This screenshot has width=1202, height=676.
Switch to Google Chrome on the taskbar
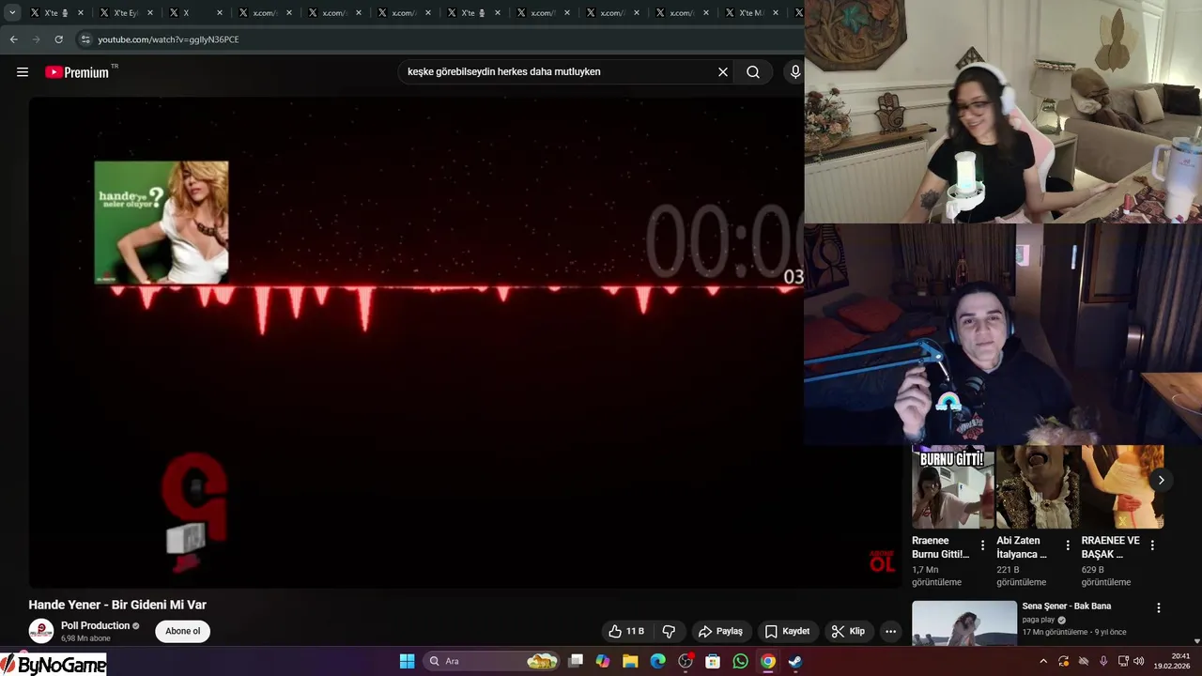[768, 661]
